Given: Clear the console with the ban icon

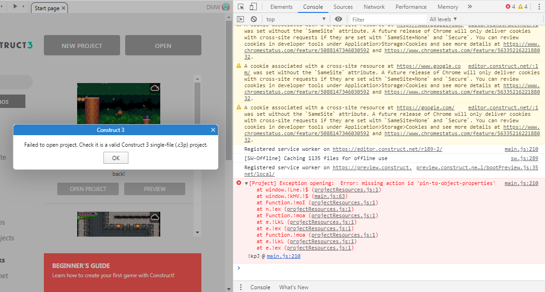Looking at the screenshot, I should click(x=254, y=19).
